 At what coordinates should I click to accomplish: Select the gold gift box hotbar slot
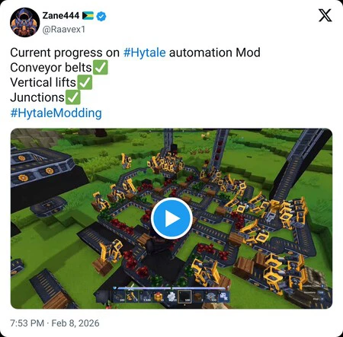point(159,297)
